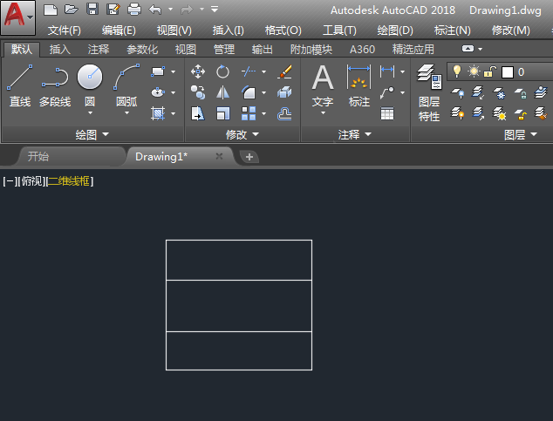This screenshot has width=553, height=421.
Task: Open the 文件(F) menu
Action: click(x=65, y=31)
